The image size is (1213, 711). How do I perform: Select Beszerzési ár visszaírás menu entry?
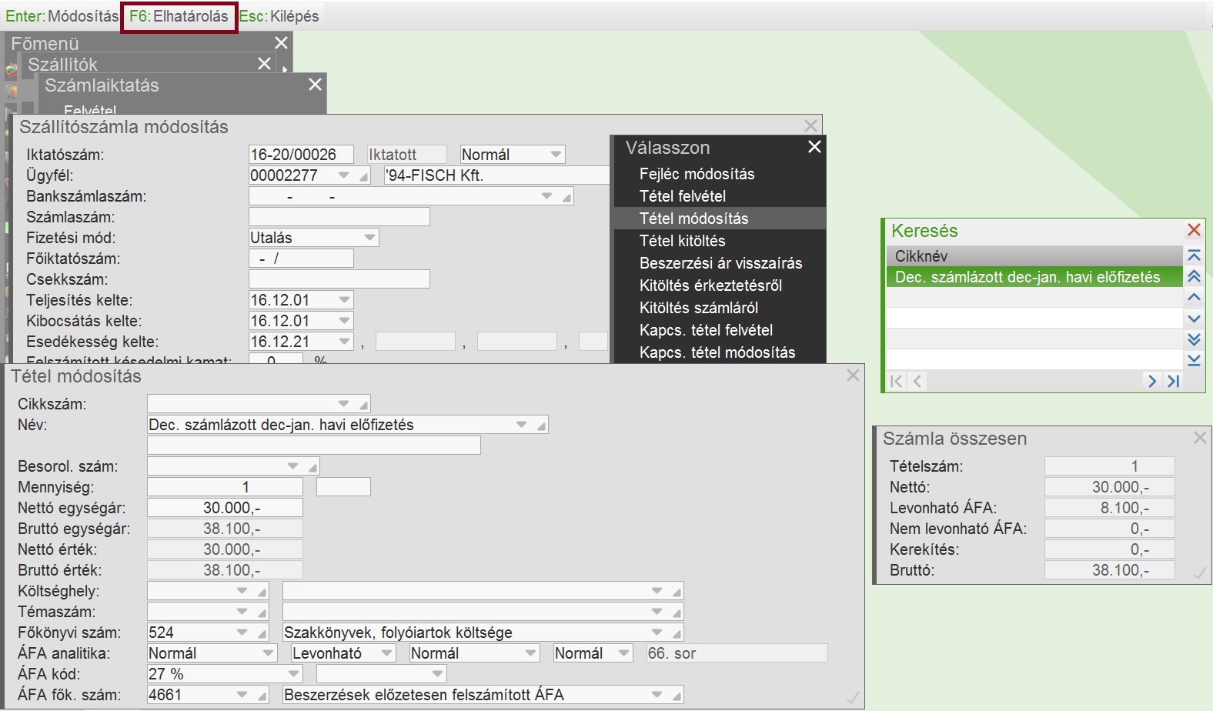720,263
